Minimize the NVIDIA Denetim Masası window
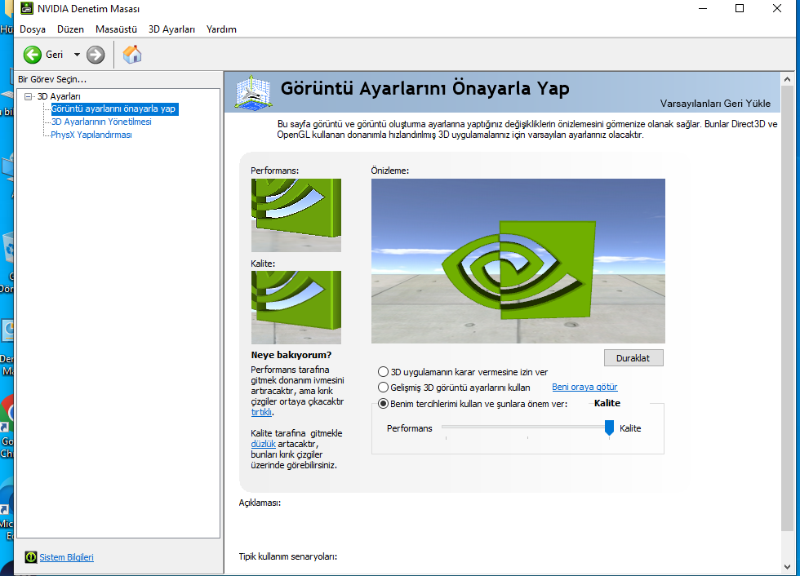Screen dimensions: 800x576 [703, 9]
